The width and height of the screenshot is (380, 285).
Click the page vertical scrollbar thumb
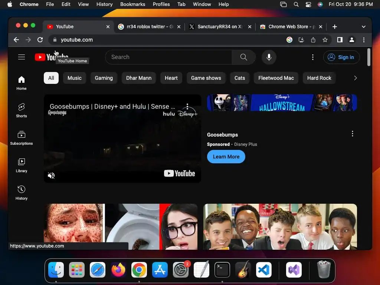click(368, 57)
